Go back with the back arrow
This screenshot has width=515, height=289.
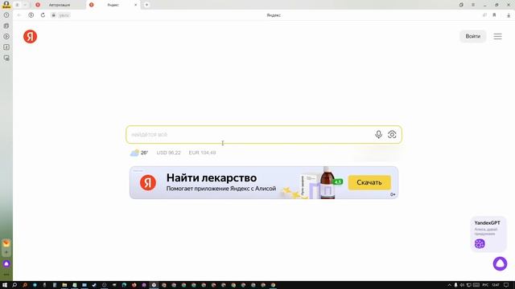[19, 15]
